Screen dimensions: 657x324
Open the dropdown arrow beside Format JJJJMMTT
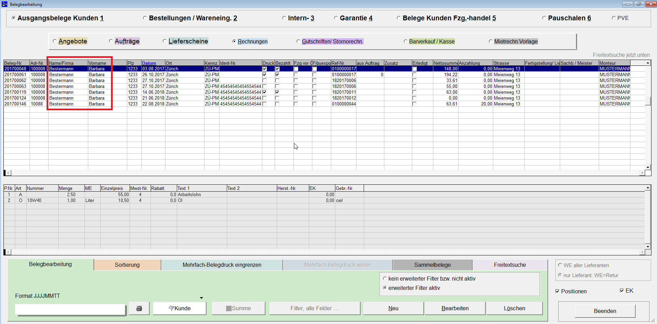(202, 298)
